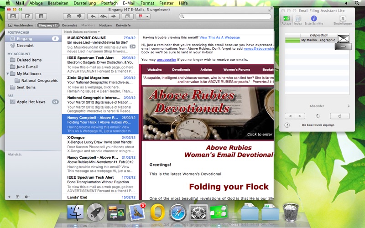Click the plus button below the sidebar
Screen dimensions: 365x228
click(x=9, y=197)
